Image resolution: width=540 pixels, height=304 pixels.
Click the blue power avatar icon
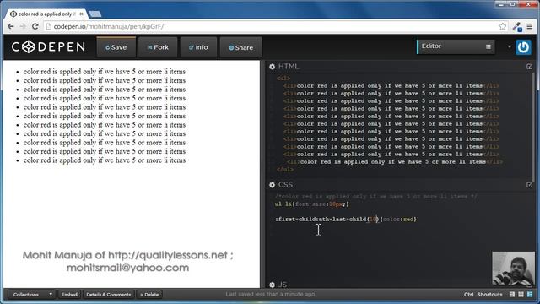point(523,47)
